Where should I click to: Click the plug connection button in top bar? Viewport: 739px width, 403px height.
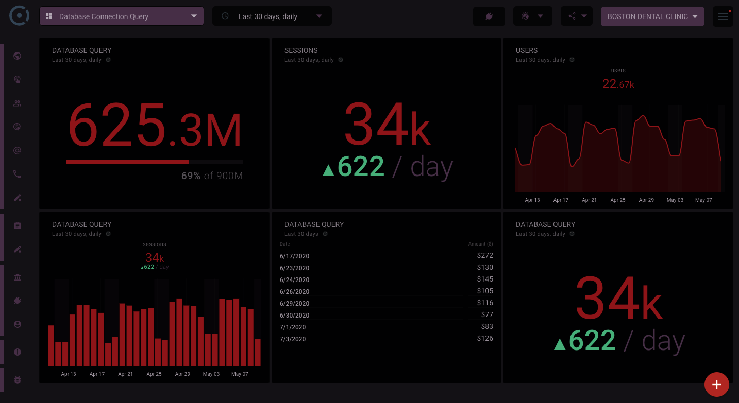[489, 16]
